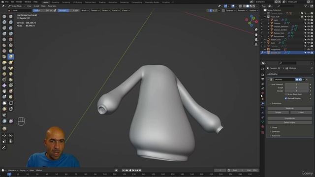Select the Draw Sharp brush
315x177 pixels.
pos(11,16)
